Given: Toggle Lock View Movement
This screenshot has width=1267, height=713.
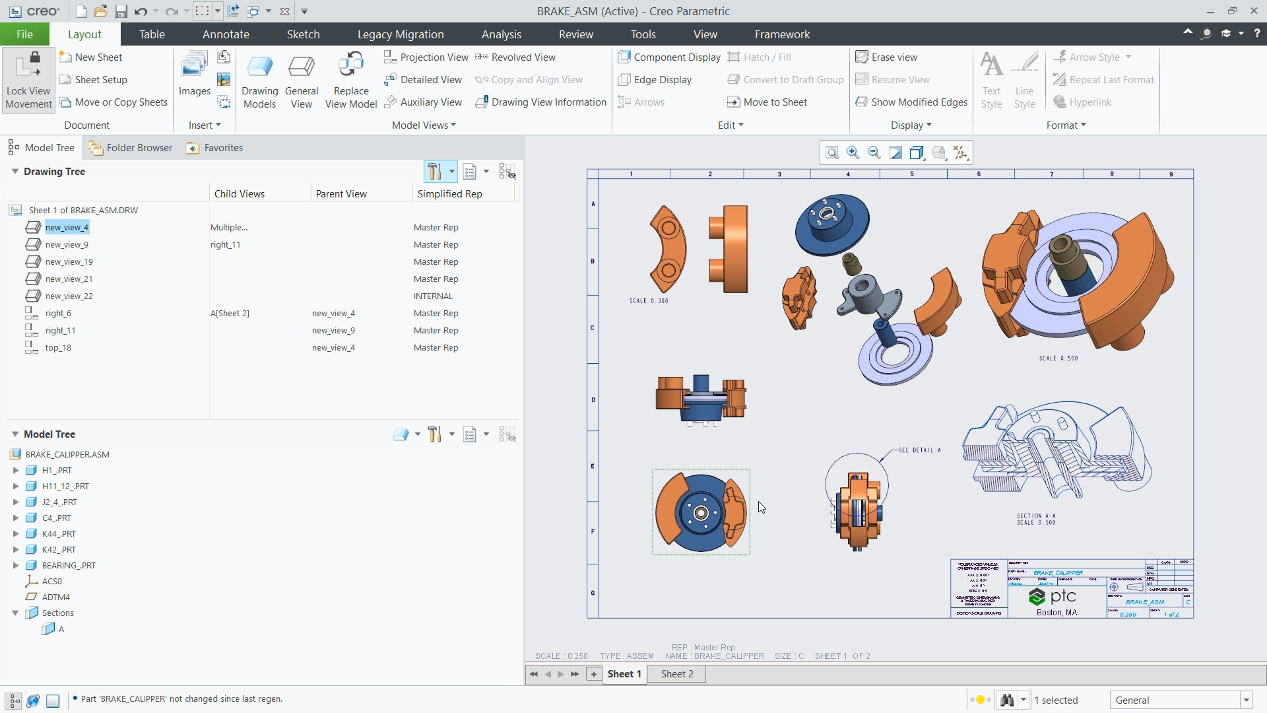Looking at the screenshot, I should pyautogui.click(x=28, y=80).
